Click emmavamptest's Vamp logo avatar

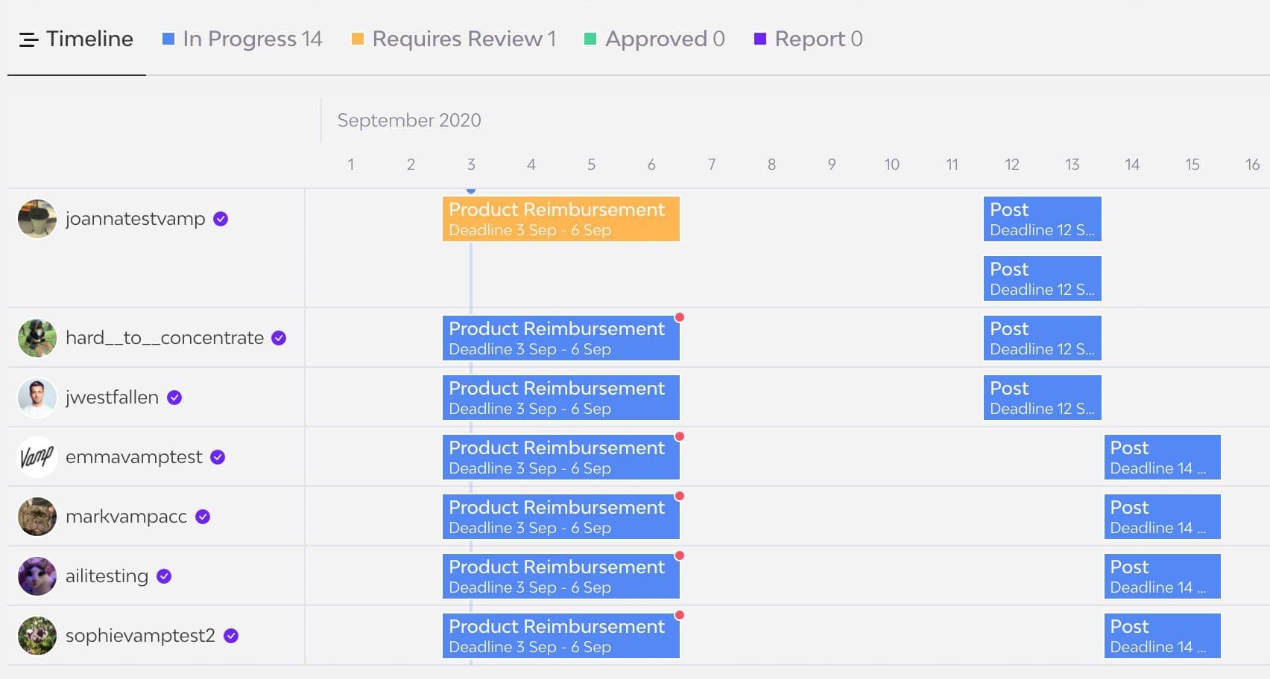click(37, 456)
